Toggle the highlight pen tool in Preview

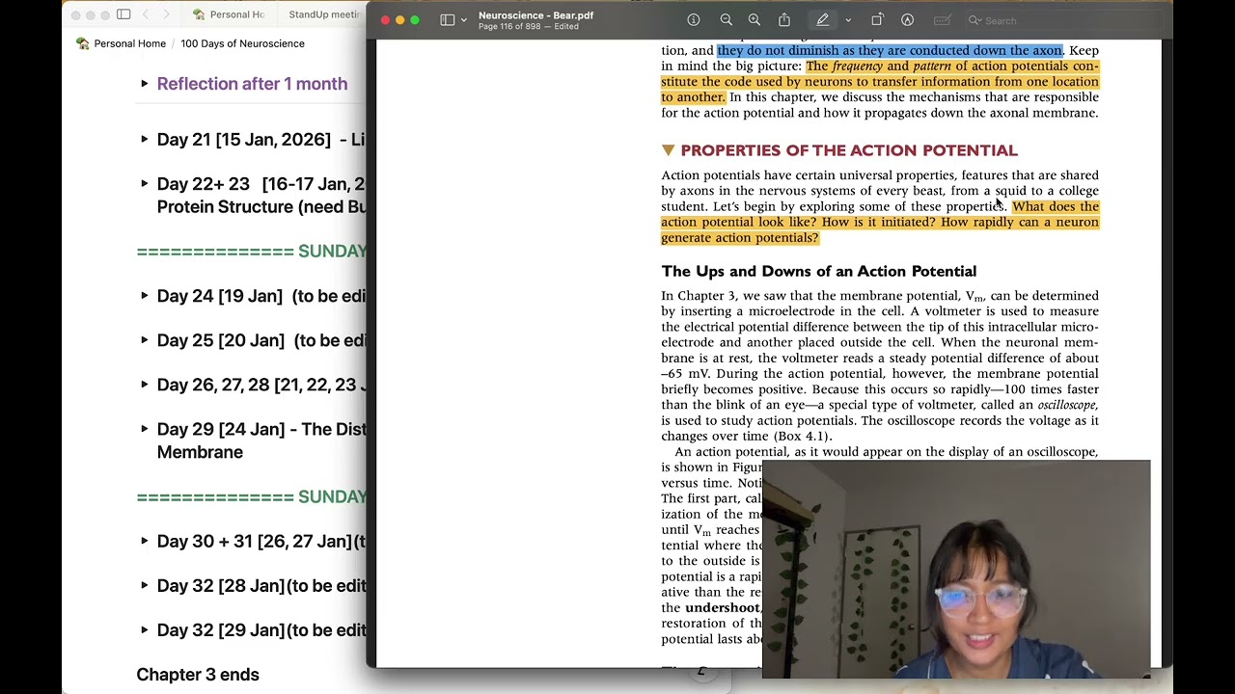pyautogui.click(x=823, y=20)
